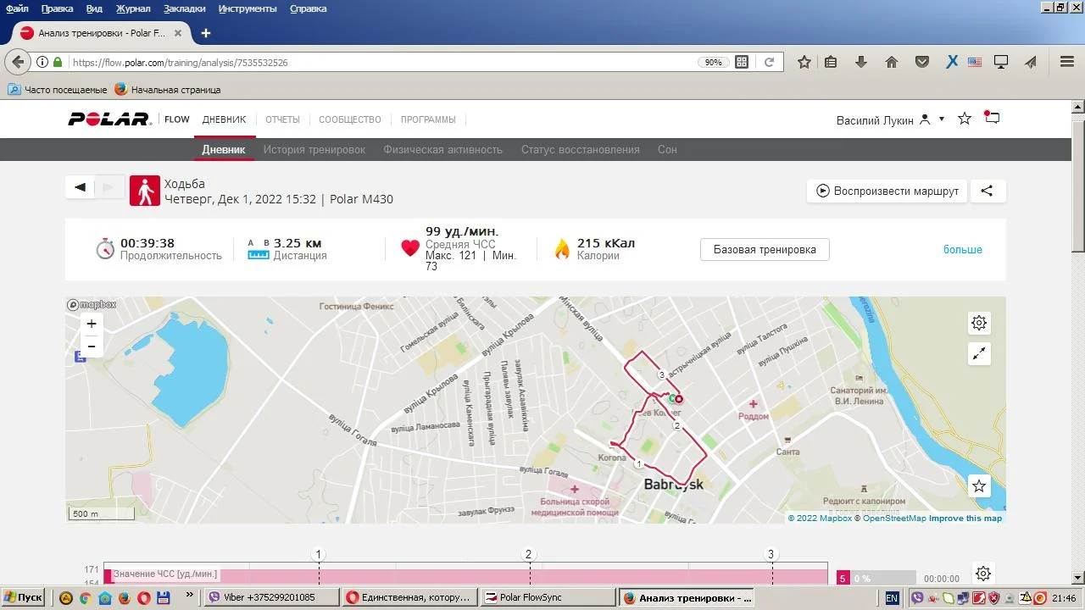Save page to Pocket
This screenshot has height=610, width=1085.
[922, 62]
